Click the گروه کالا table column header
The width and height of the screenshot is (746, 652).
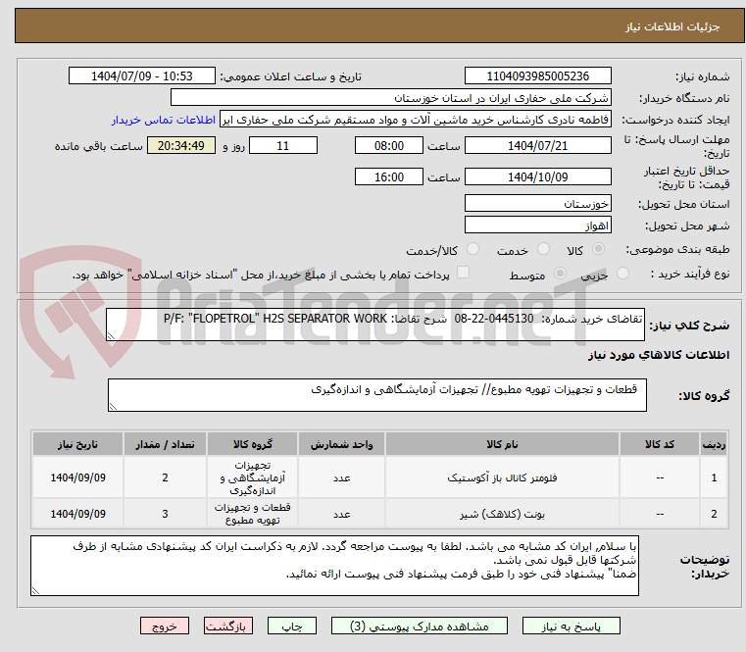[252, 444]
